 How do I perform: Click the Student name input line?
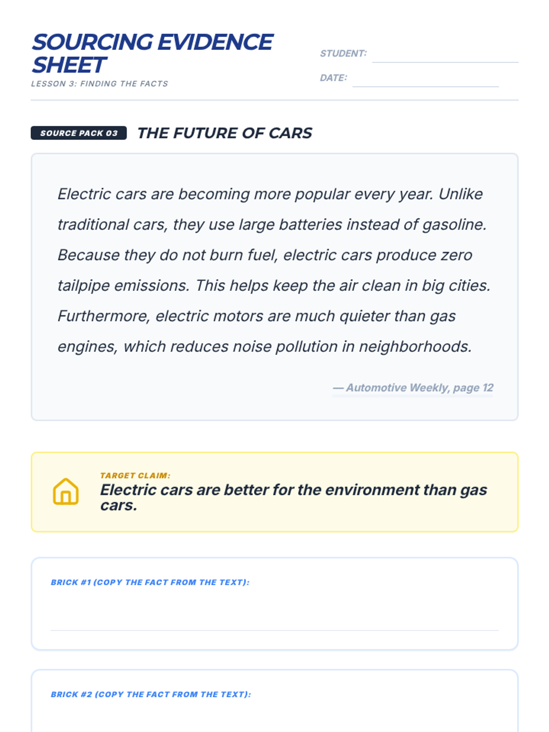(445, 56)
